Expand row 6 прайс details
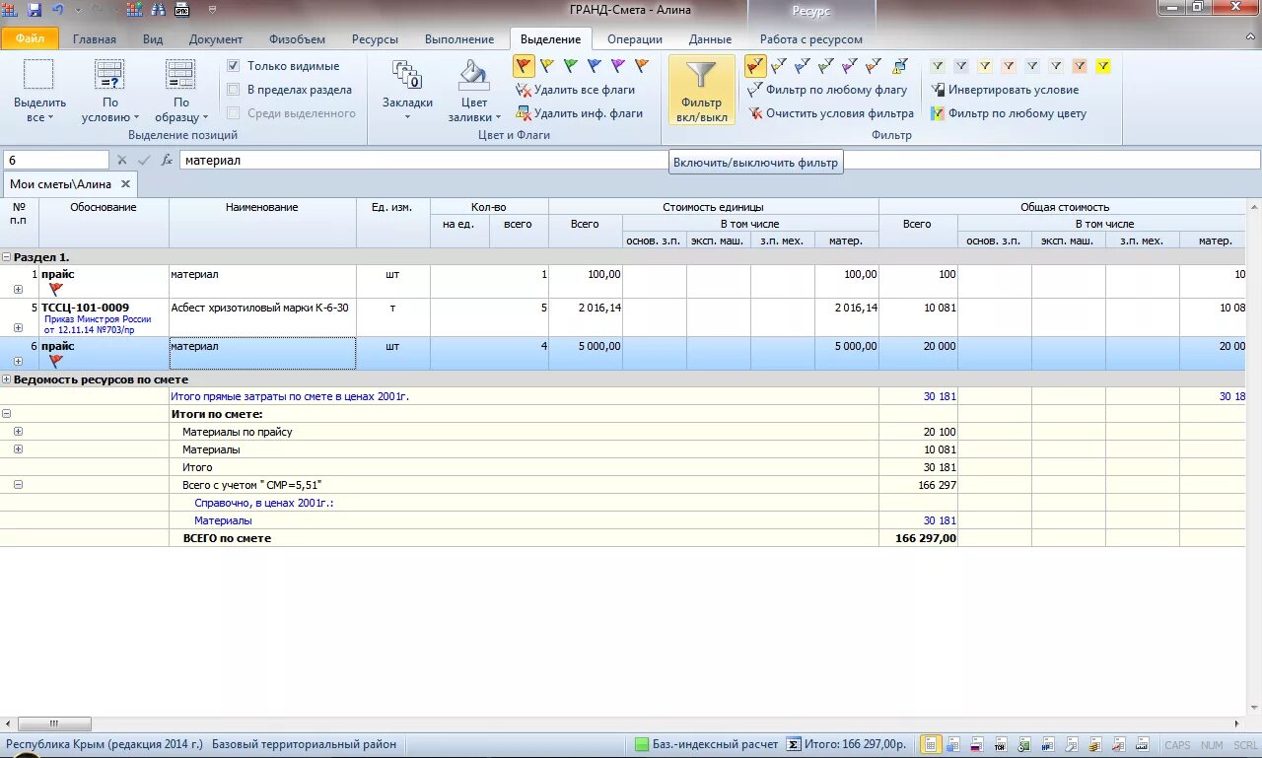The height and width of the screenshot is (758, 1262). pyautogui.click(x=18, y=361)
